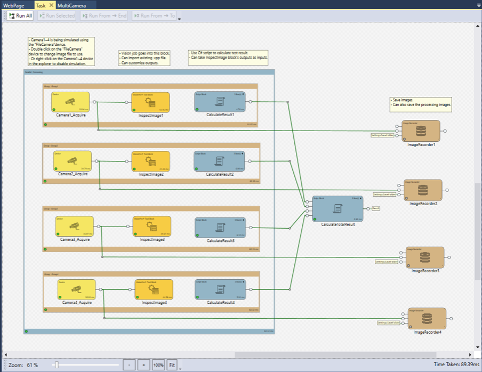Screen dimensions: 482x372
Task: Select the InspectImage2 tool block icon
Action: pos(151,161)
